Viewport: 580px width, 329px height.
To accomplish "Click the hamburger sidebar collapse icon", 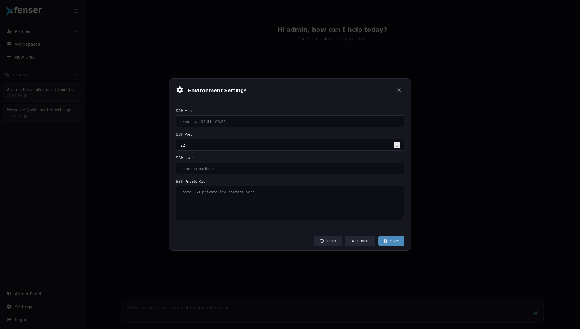I will coord(76,11).
